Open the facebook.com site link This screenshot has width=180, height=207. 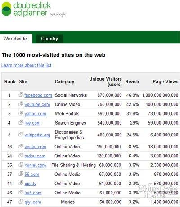tap(38, 95)
